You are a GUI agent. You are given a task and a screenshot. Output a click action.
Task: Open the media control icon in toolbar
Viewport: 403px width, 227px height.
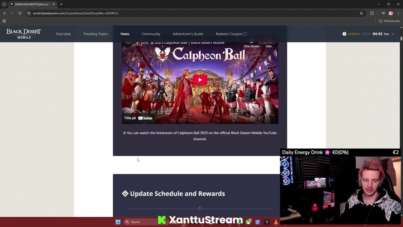383,13
